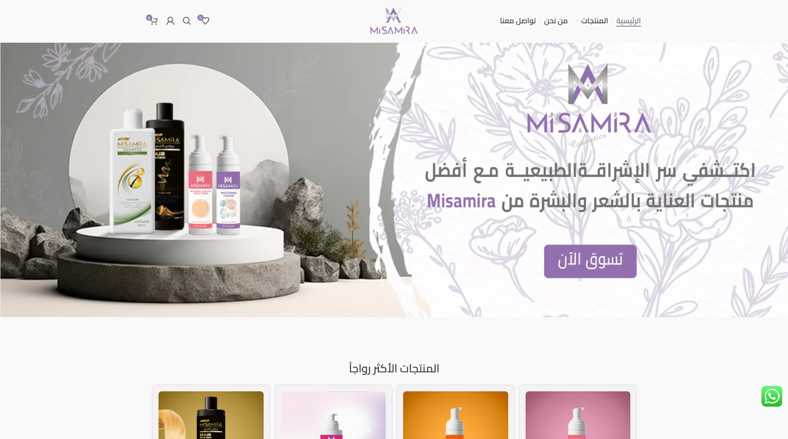Viewport: 788px width, 439px height.
Task: Click the wishlist count badge
Action: [200, 18]
